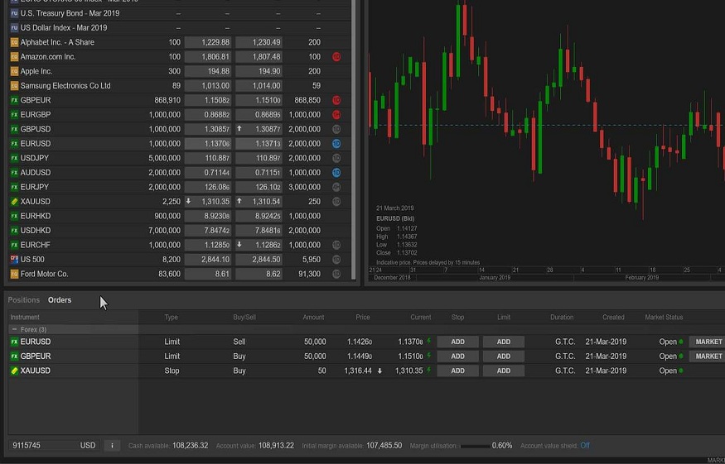The height and width of the screenshot is (464, 725).
Task: Click the FX icon next to GBPEUR in watchlist
Action: click(14, 100)
